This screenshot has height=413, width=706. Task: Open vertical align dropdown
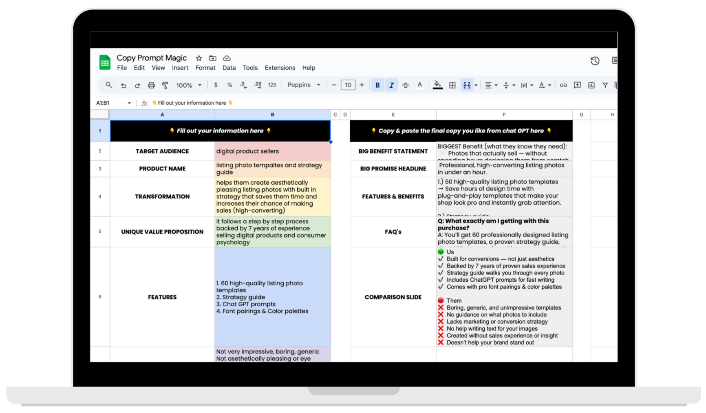point(509,85)
